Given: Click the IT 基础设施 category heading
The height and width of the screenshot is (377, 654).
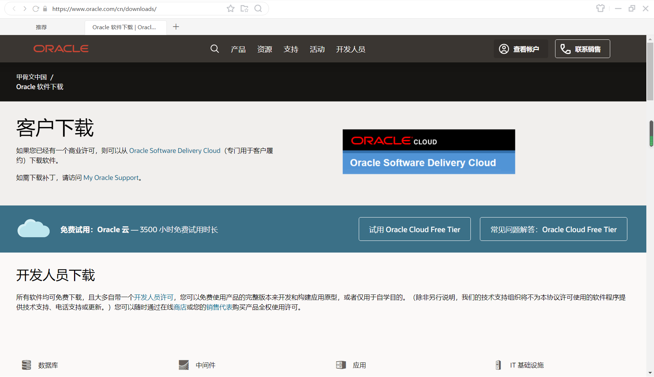Looking at the screenshot, I should click(x=527, y=365).
